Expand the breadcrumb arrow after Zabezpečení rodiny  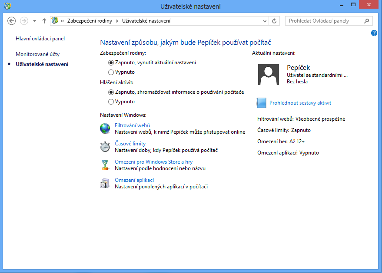(x=117, y=21)
